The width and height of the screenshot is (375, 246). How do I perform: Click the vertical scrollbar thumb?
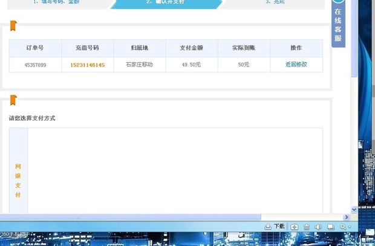[x=354, y=38]
